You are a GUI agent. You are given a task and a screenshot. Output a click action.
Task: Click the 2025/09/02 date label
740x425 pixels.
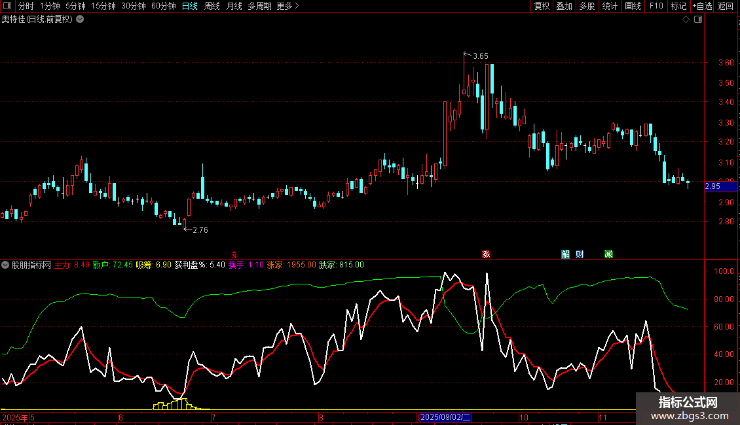tap(445, 417)
